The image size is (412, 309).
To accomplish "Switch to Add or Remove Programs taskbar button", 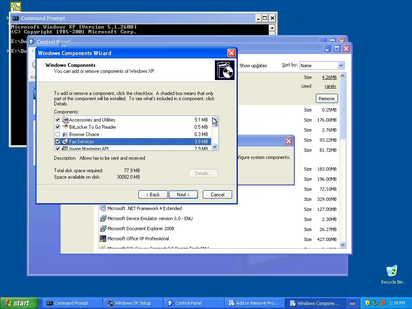I will click(x=254, y=303).
